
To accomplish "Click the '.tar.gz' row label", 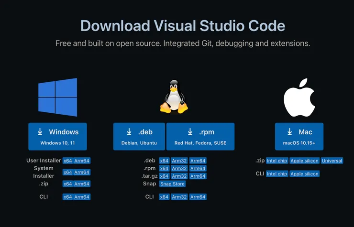I will (150, 176).
